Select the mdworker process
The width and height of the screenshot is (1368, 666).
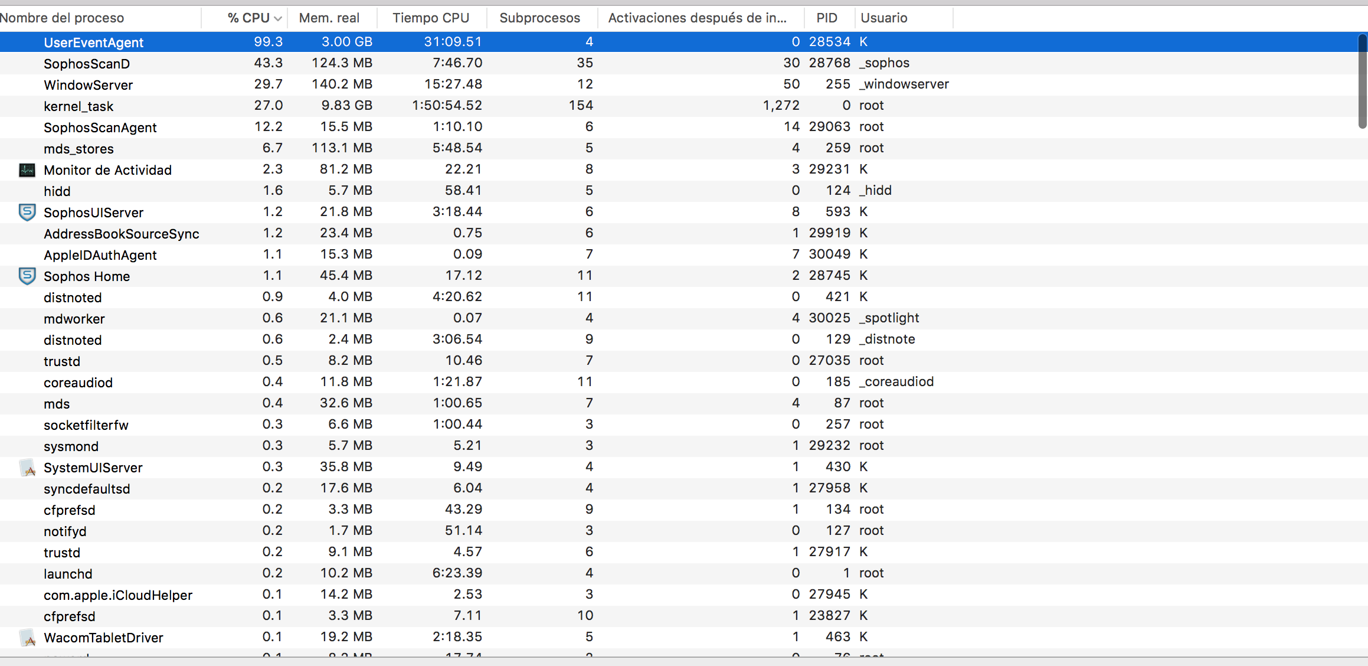(x=74, y=319)
